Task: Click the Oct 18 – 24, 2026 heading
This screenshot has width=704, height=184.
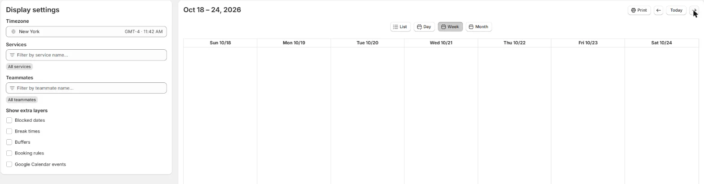Action: pos(212,10)
